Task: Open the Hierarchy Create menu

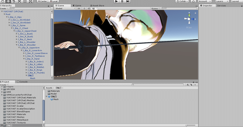Action: click(x=4, y=8)
